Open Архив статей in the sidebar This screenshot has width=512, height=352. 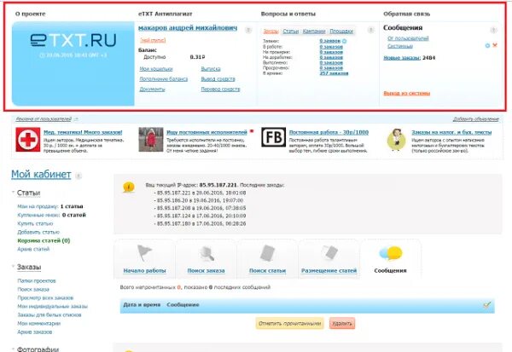pyautogui.click(x=33, y=249)
